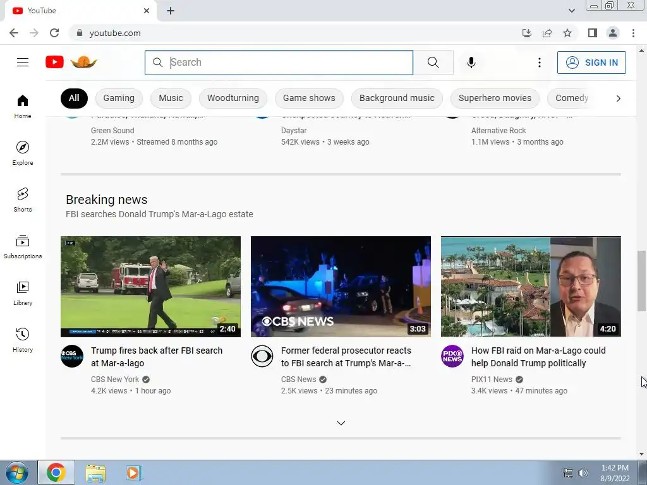Click Chrome taskbar icon
This screenshot has width=647, height=485.
tap(56, 472)
